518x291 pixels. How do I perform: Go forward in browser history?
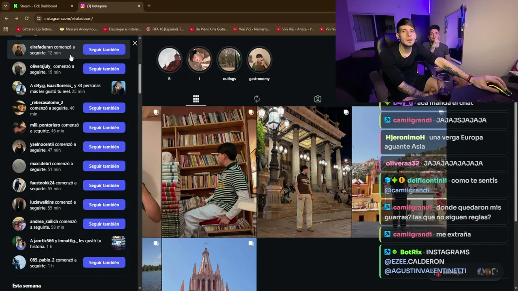[x=17, y=18]
